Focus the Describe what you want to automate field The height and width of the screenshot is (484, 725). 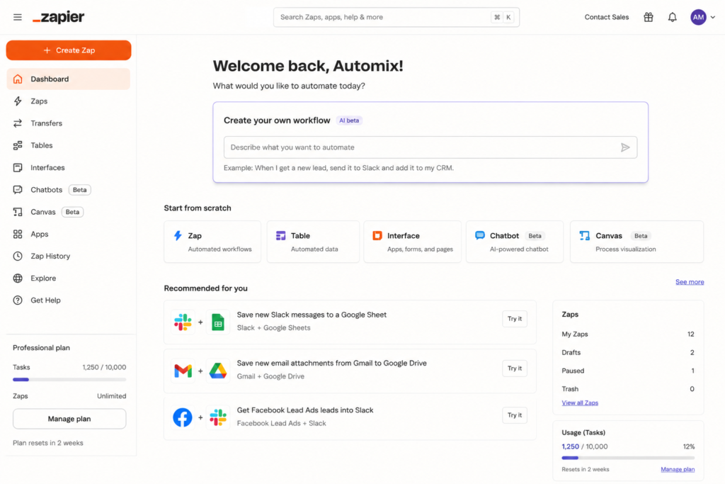pos(430,147)
